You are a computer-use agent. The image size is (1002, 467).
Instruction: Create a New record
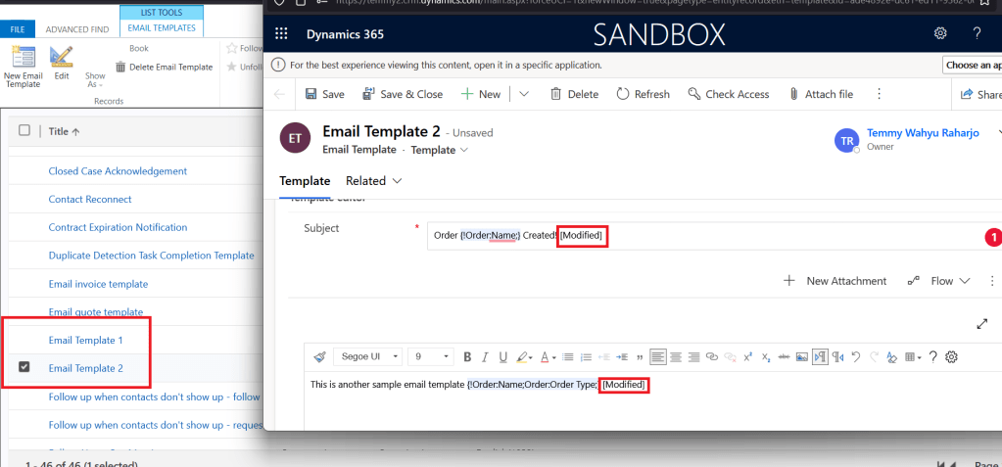click(481, 94)
